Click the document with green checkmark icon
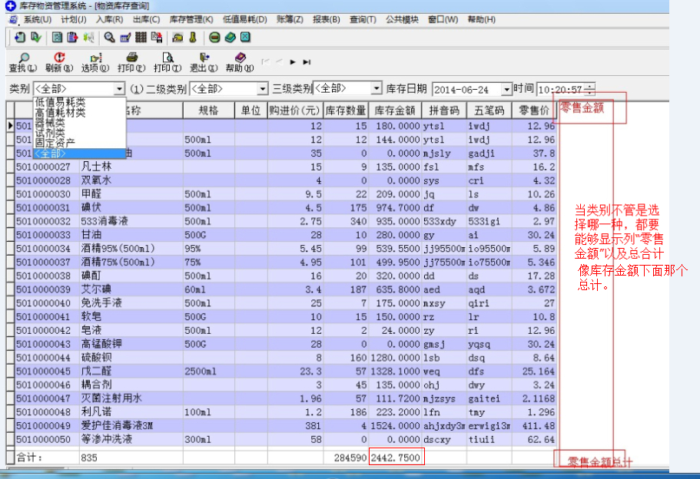Screen dimensions: 700x479 point(35,38)
